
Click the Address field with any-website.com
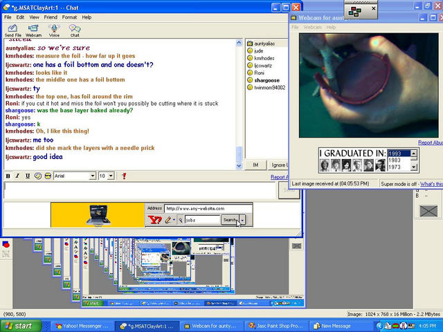tap(208, 209)
